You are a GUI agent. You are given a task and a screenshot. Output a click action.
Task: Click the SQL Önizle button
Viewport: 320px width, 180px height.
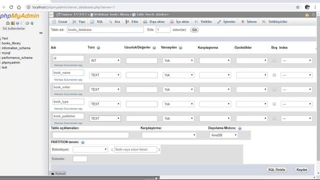point(276,170)
